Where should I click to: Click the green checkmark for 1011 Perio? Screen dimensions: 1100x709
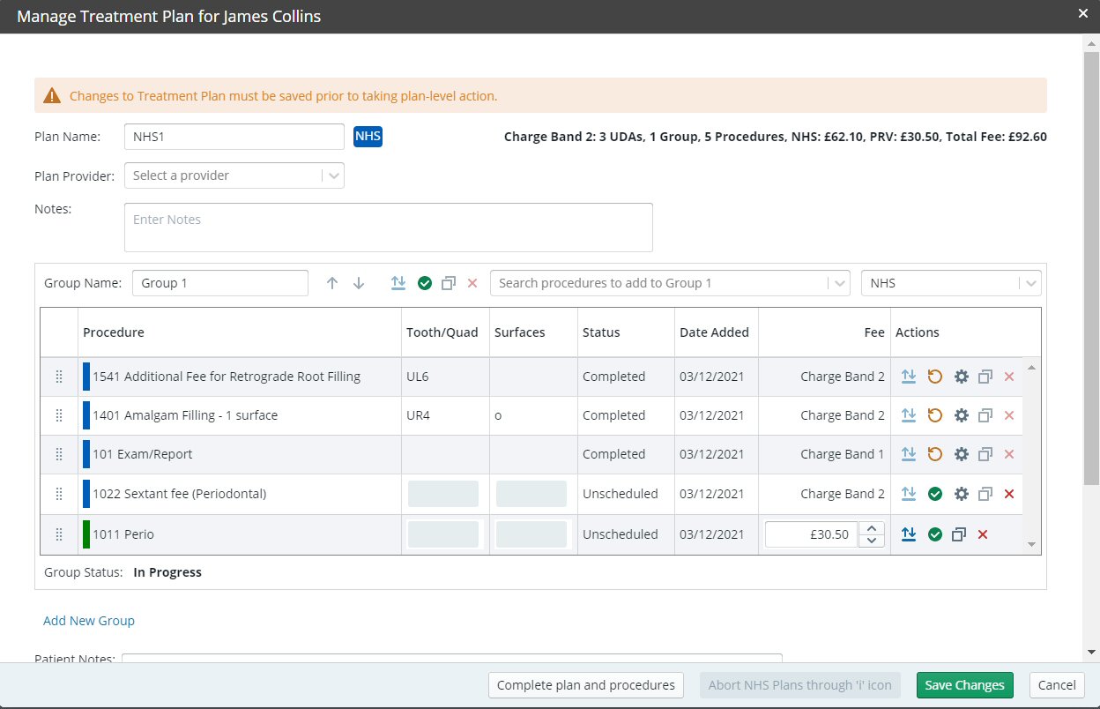(935, 534)
